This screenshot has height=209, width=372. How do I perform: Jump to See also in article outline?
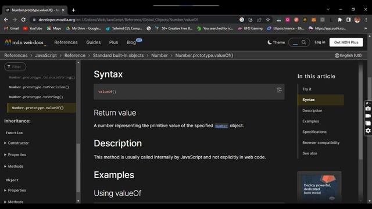310,153
